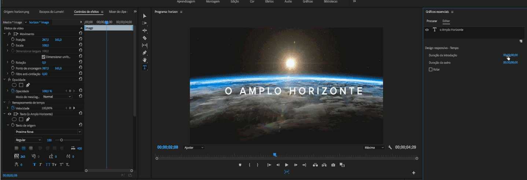Screen dimensions: 527x180
Task: Open the Comparison View button
Action: click(x=342, y=165)
